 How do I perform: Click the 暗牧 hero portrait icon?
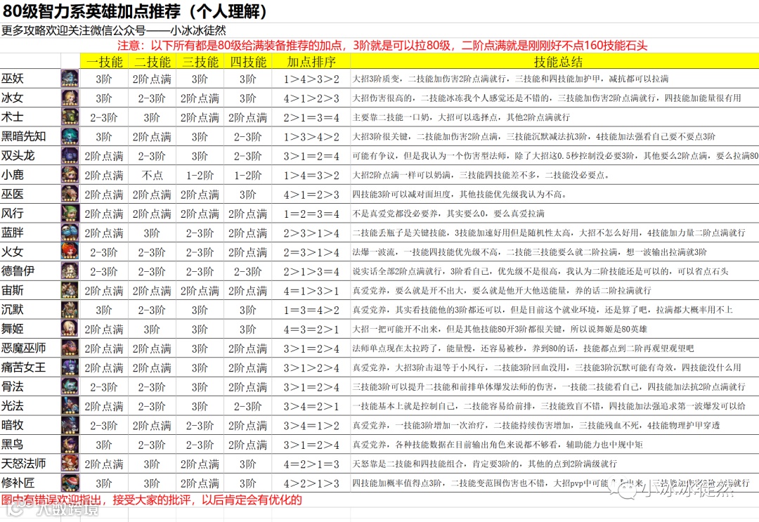70,425
